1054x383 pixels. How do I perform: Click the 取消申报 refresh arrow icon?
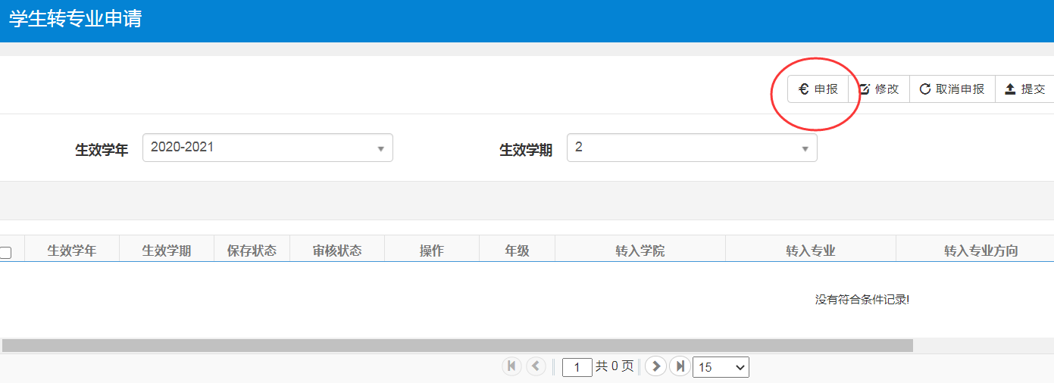(925, 89)
